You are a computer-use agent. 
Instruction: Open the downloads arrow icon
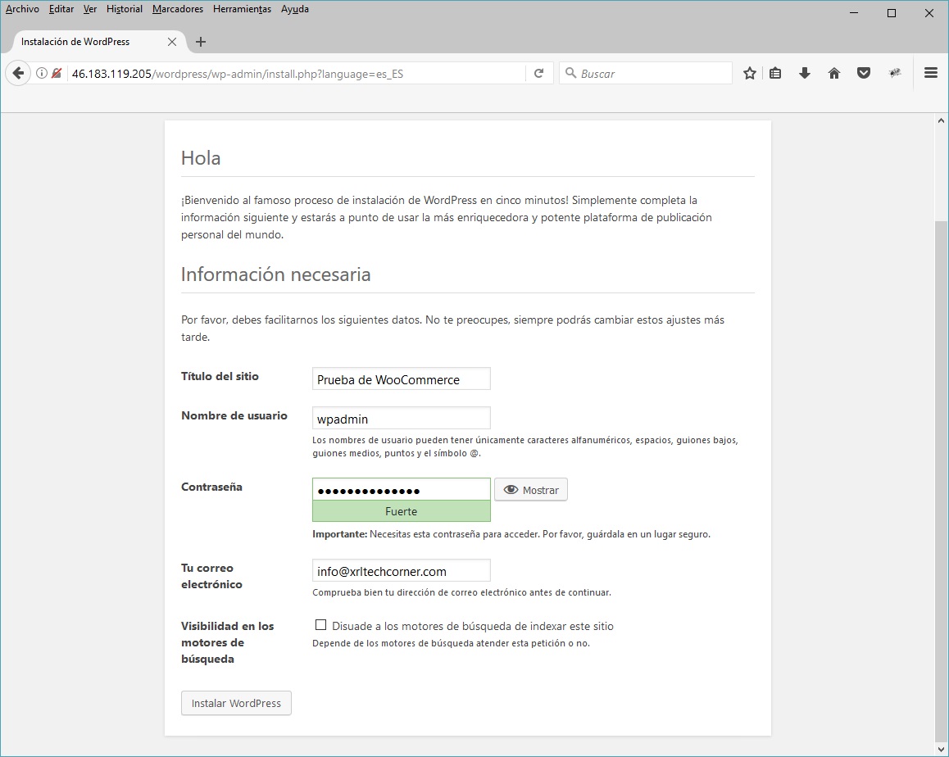click(804, 73)
